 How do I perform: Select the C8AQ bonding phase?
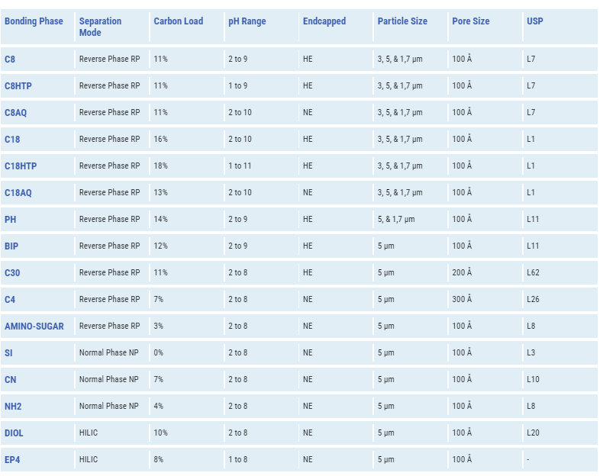[x=15, y=113]
